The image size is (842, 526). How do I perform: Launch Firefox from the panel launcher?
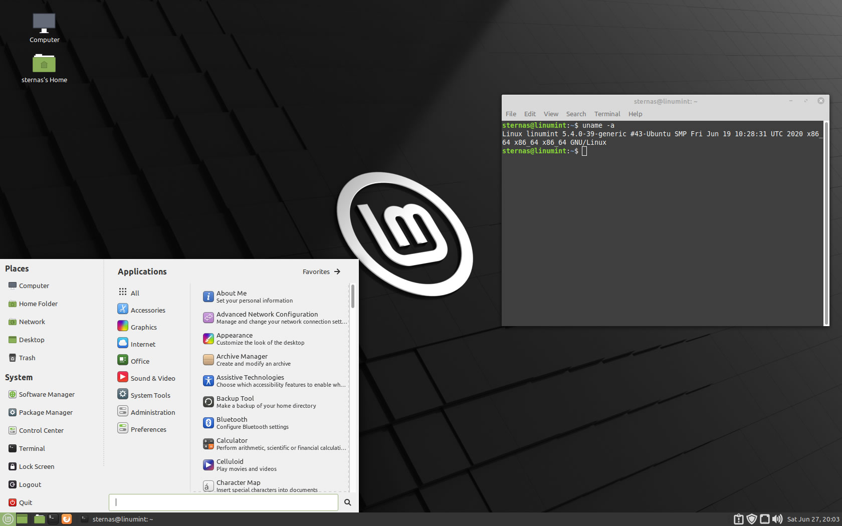[67, 519]
